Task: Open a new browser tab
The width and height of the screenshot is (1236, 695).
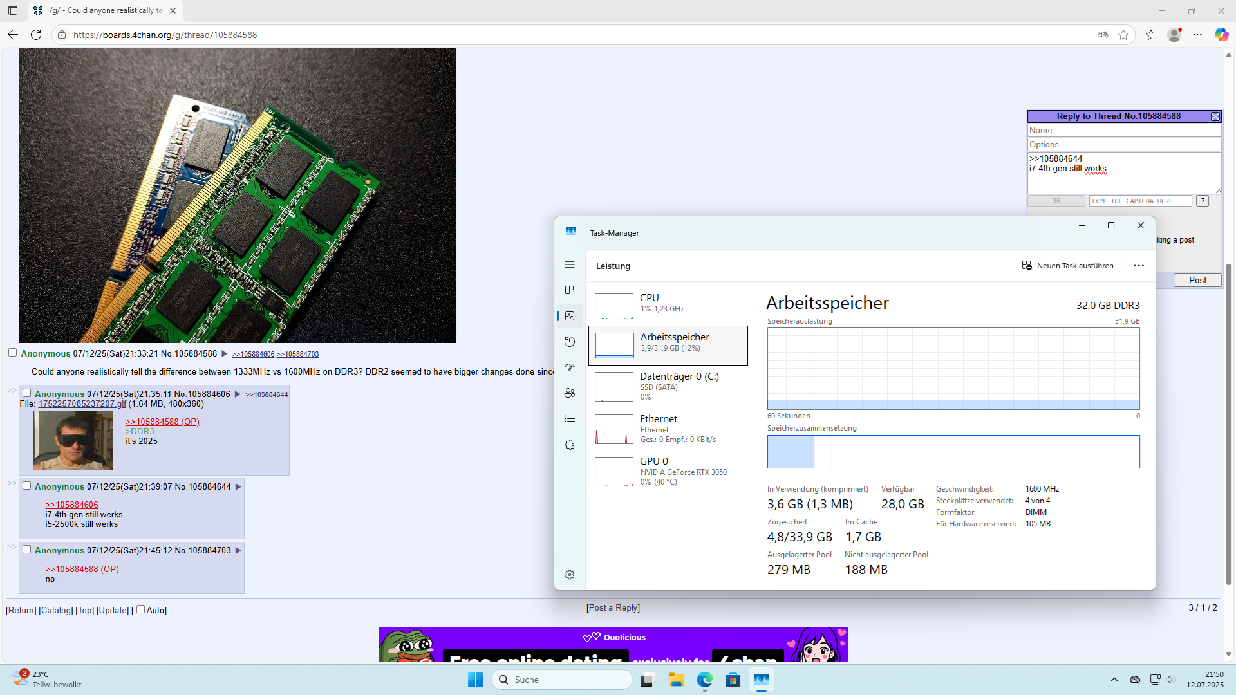Action: (x=194, y=10)
